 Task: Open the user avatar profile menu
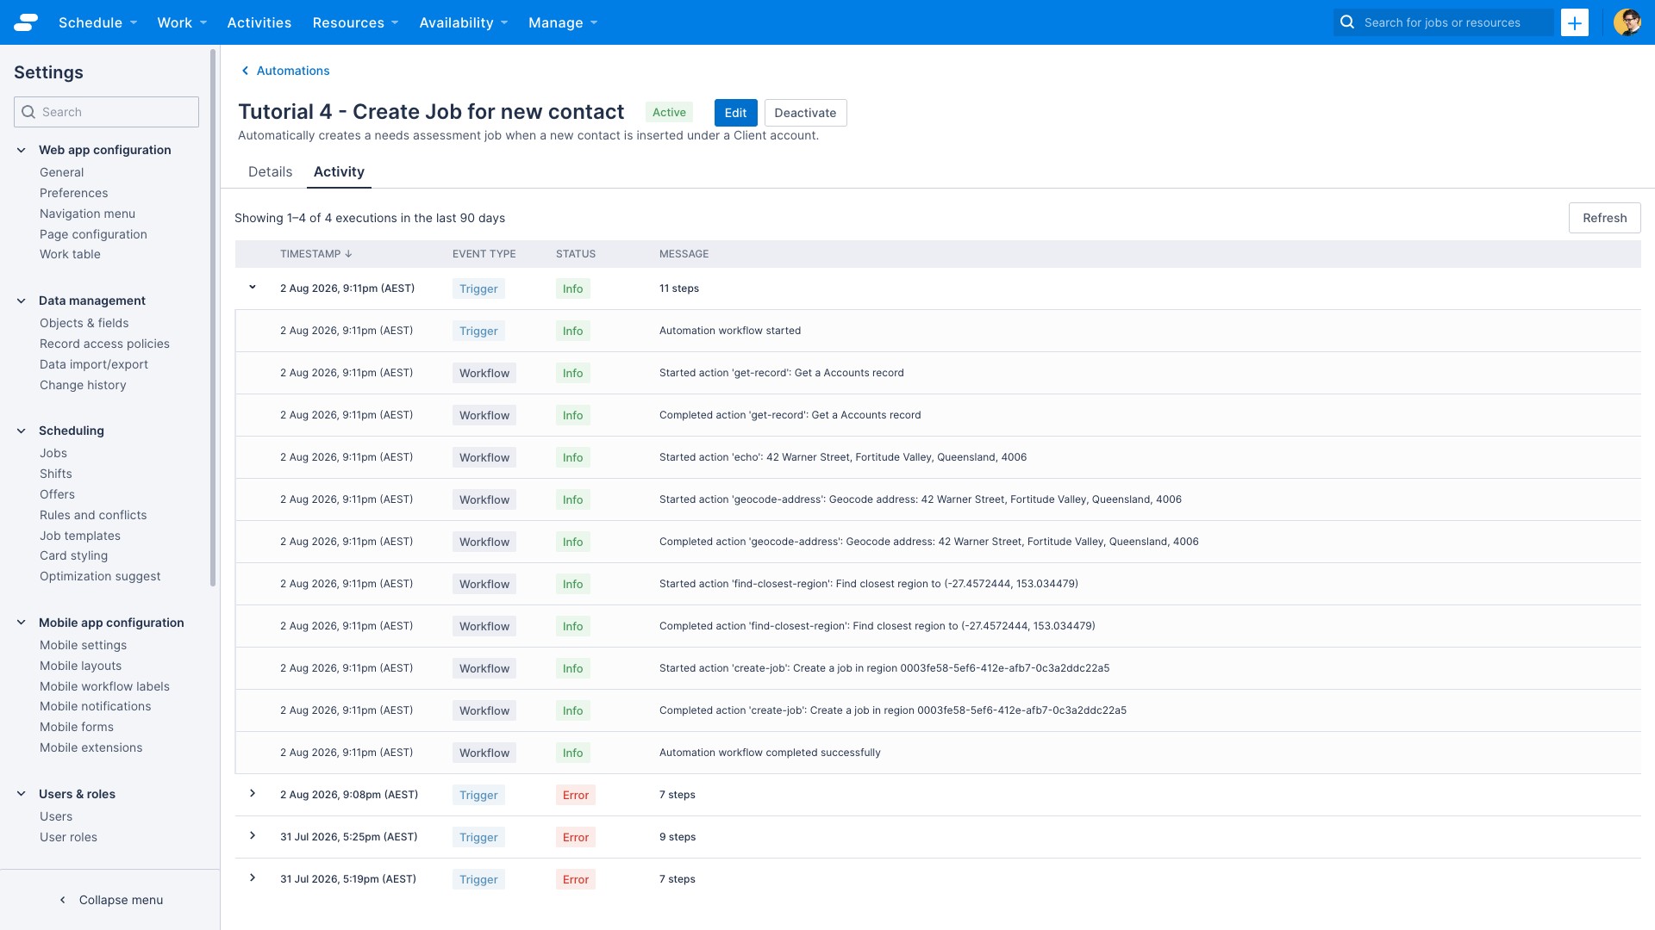coord(1627,22)
